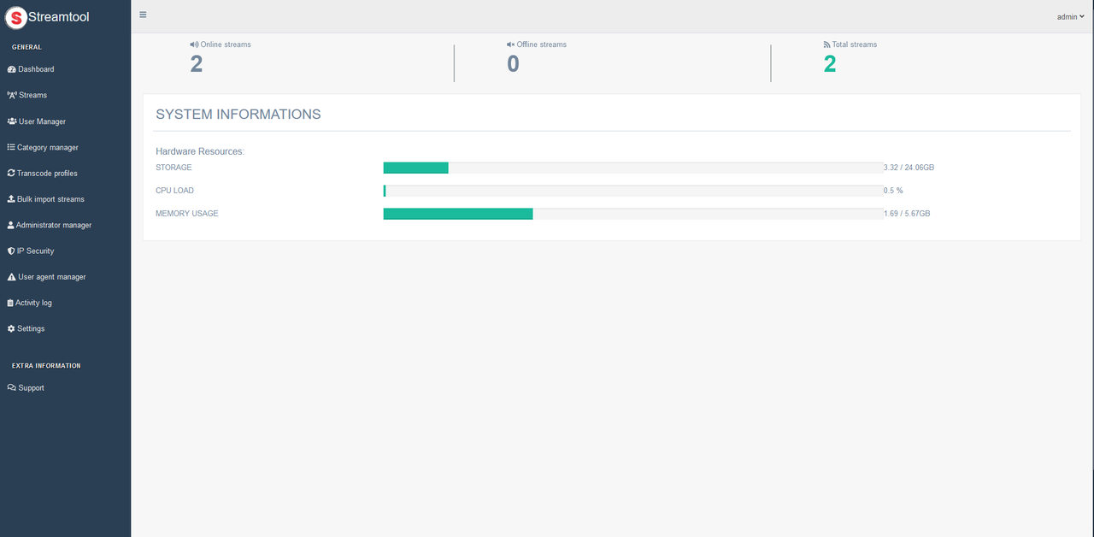The width and height of the screenshot is (1094, 537).
Task: Click the IP Security shield icon
Action: coord(11,251)
